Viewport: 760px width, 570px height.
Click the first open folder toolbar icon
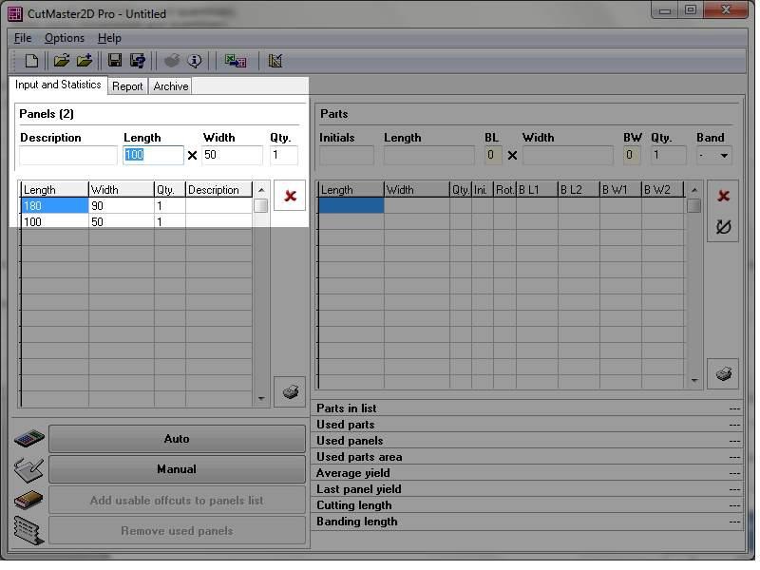[62, 61]
